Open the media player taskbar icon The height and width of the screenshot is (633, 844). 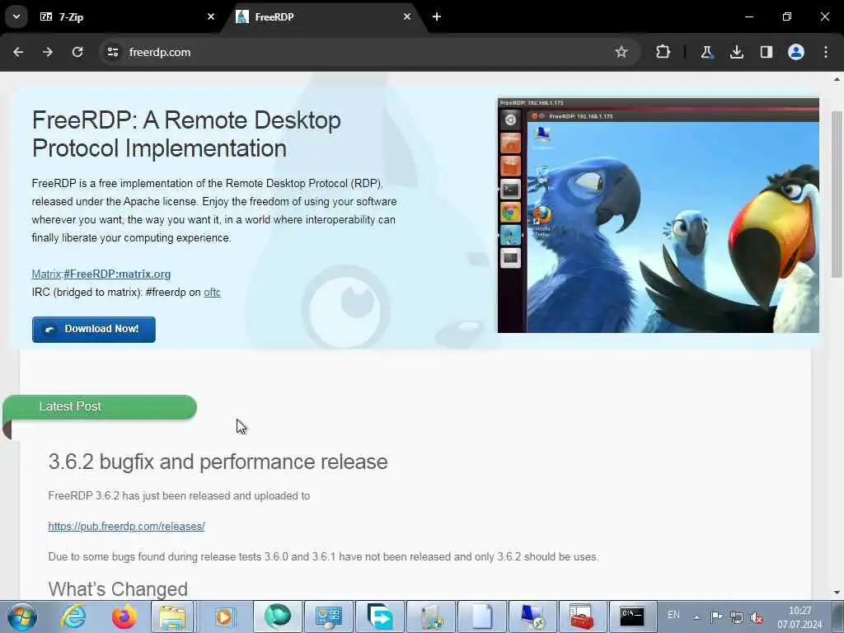pos(223,617)
